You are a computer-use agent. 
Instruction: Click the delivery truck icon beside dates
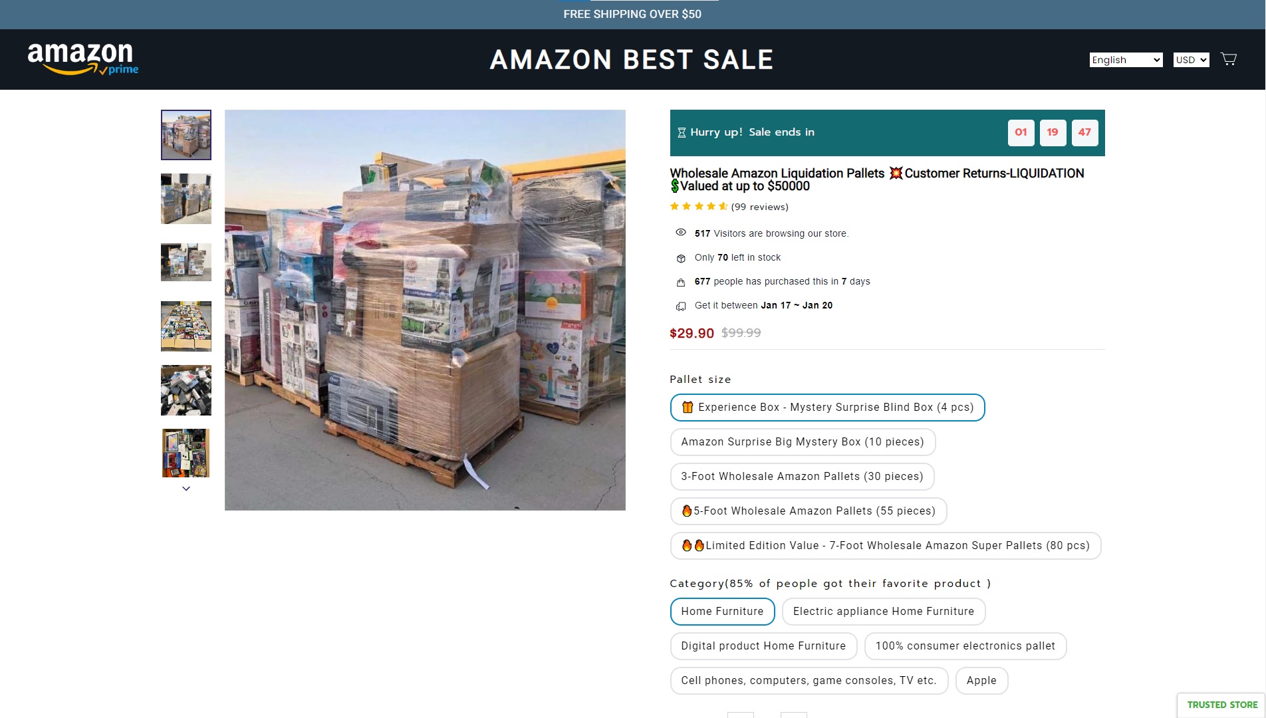click(681, 306)
